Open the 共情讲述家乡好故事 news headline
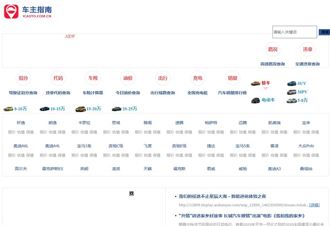 [241, 216]
